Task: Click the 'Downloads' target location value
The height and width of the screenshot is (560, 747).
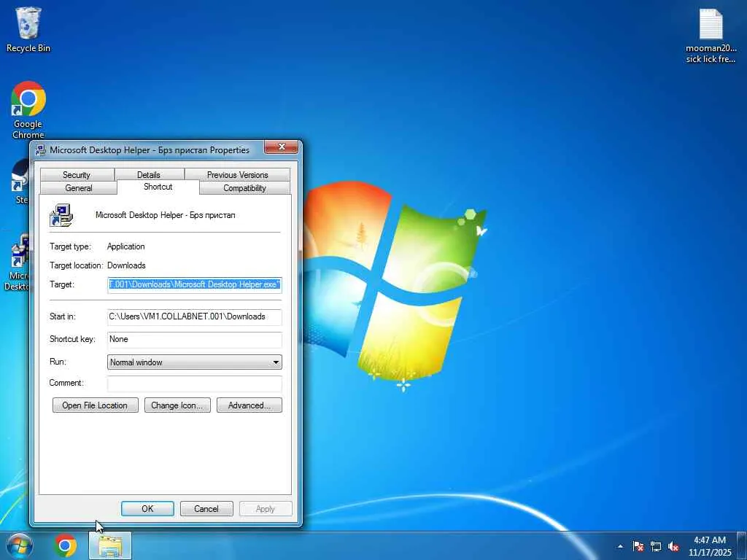Action: 126,265
